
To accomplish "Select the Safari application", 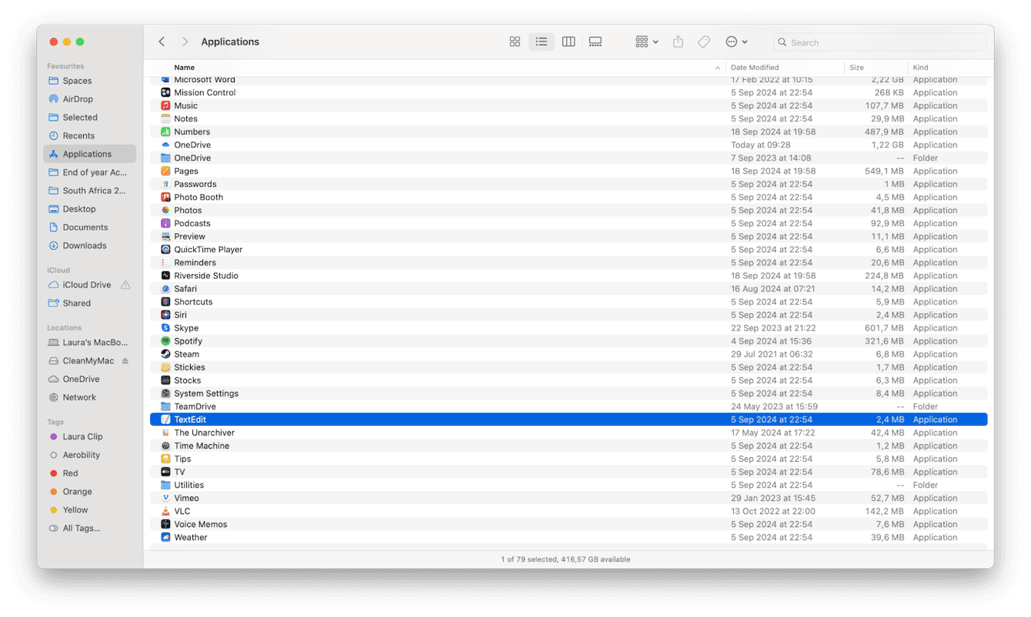I will (x=185, y=288).
